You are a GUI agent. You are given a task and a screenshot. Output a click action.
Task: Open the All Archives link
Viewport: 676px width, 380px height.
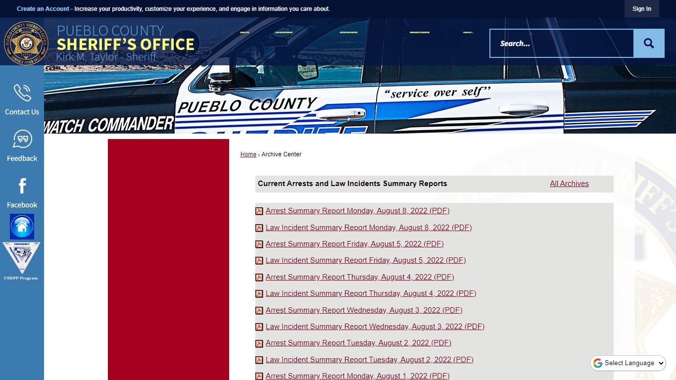(x=569, y=184)
